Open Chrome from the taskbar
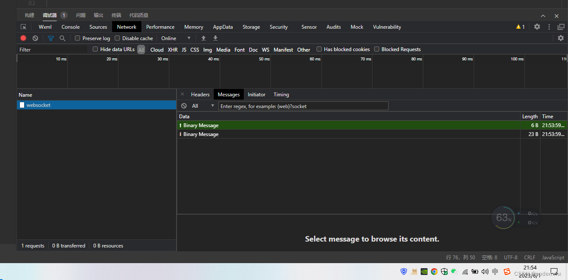568x280 pixels. (434, 272)
